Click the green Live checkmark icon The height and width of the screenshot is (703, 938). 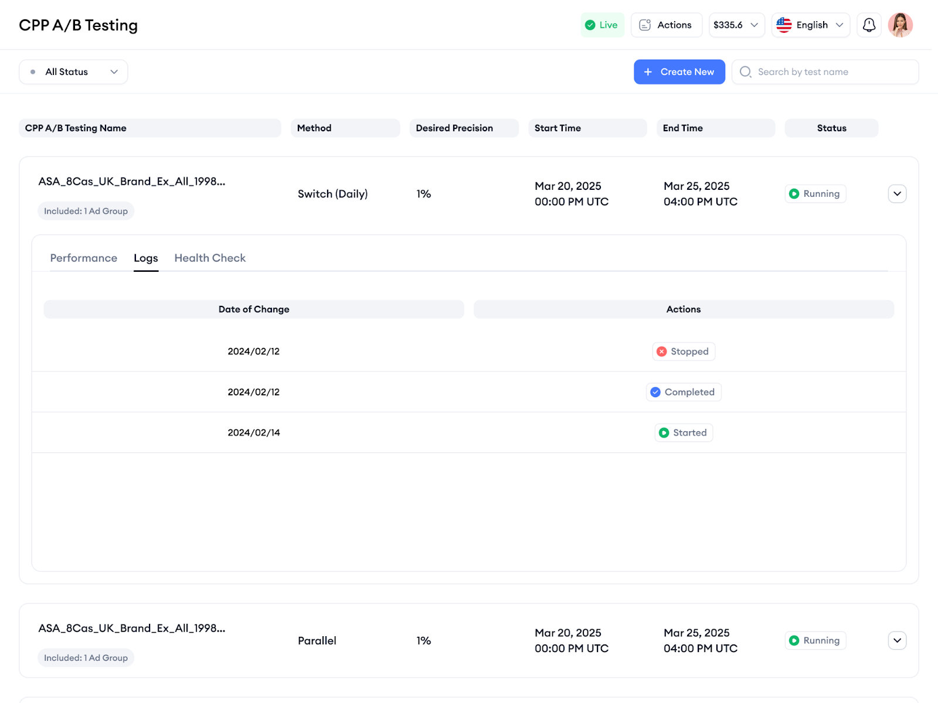click(x=590, y=25)
